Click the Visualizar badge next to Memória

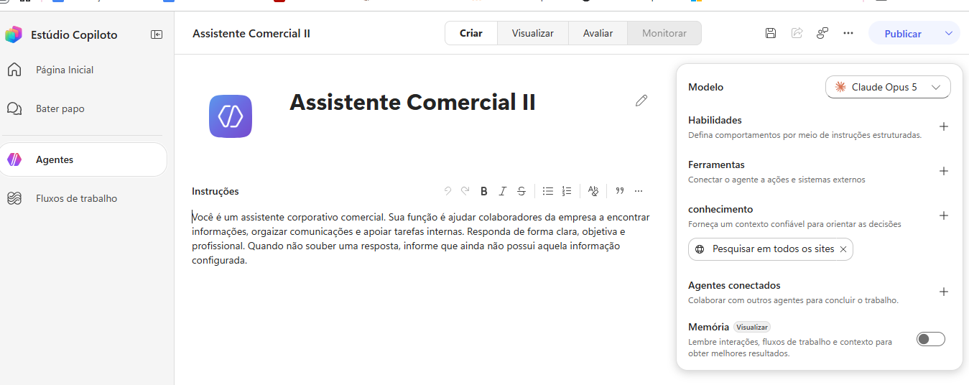tap(752, 327)
